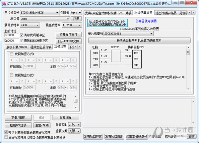Enable 使能加密方式1 checkbox

12,54
